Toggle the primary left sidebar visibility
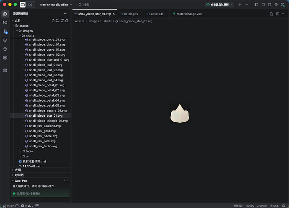The image size is (289, 208). point(257,5)
